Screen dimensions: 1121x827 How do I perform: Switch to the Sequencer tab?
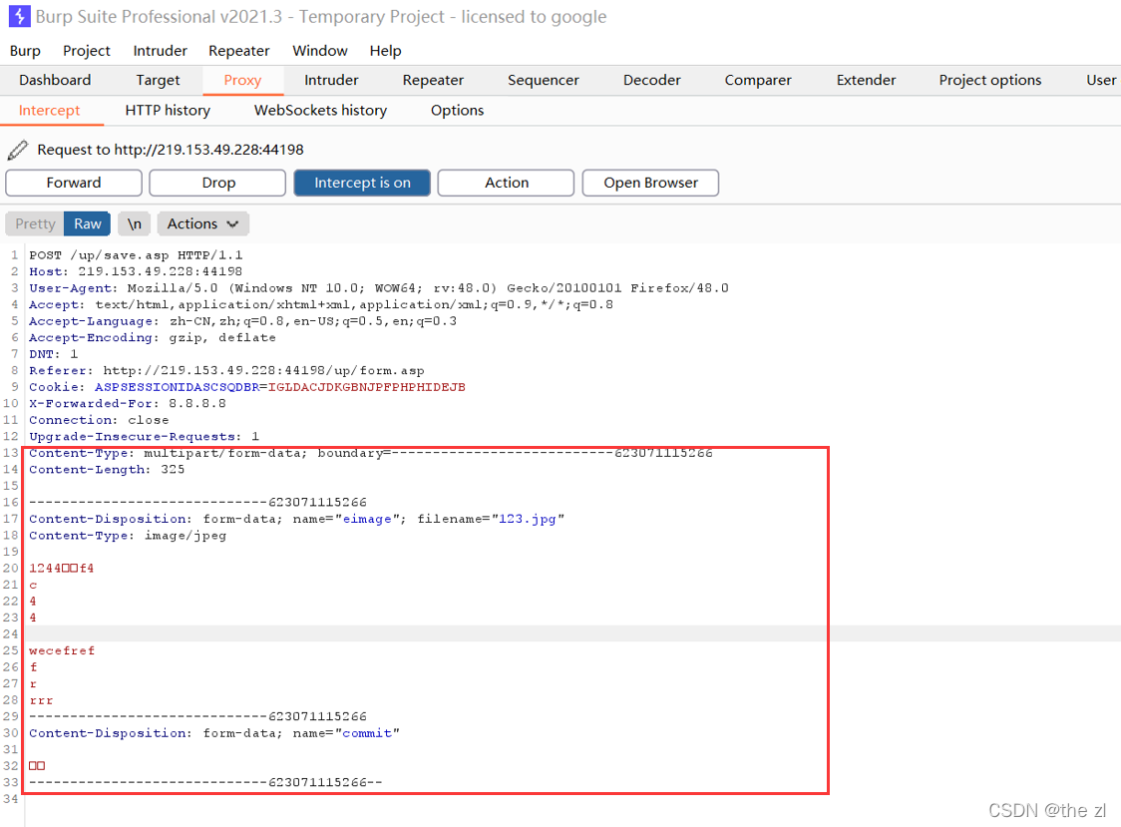click(x=544, y=80)
